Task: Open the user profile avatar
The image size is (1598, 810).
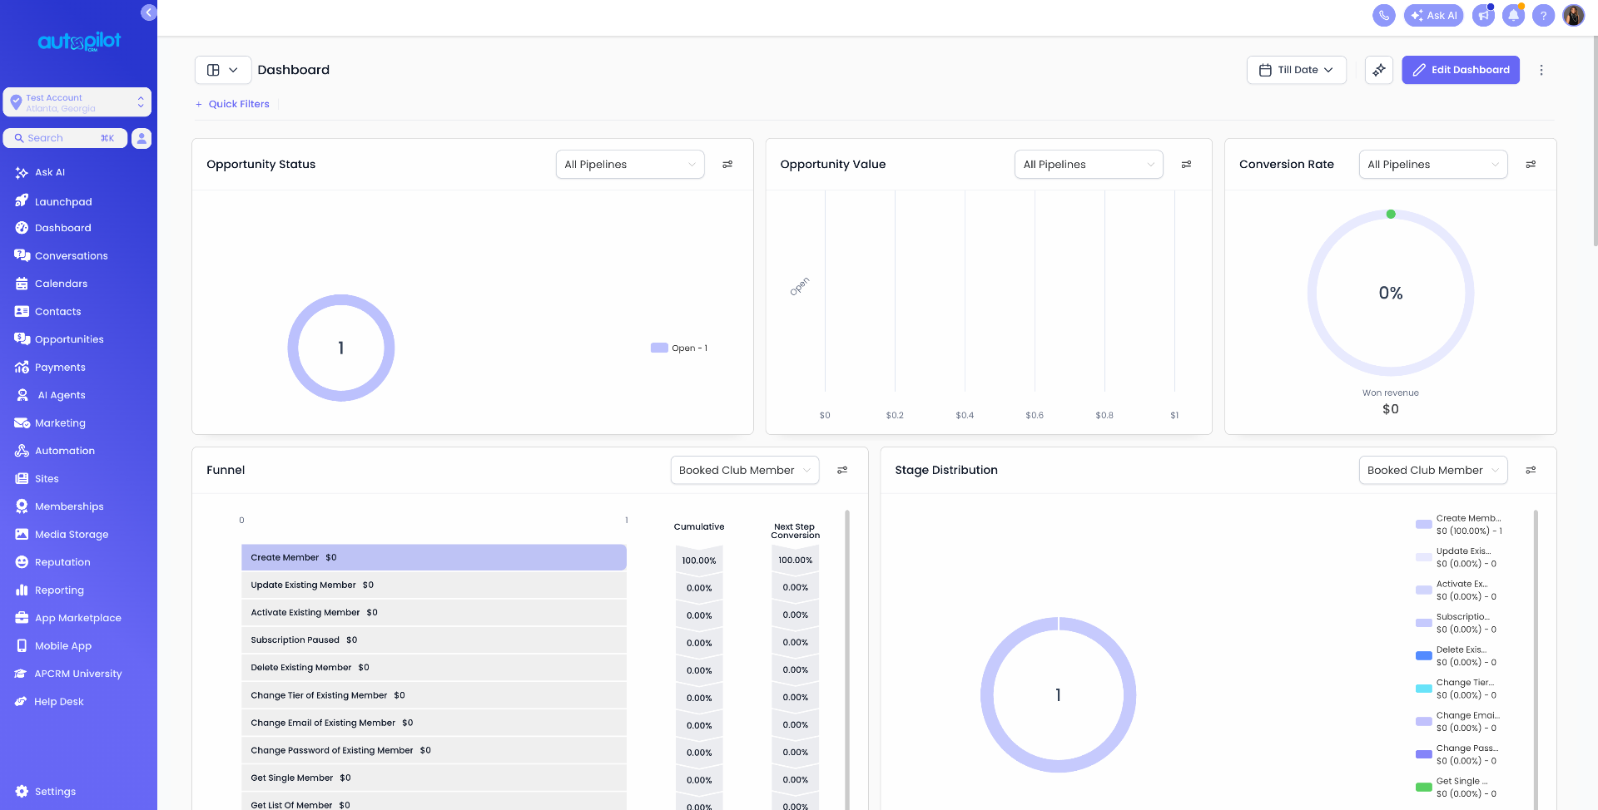Action: [1573, 15]
